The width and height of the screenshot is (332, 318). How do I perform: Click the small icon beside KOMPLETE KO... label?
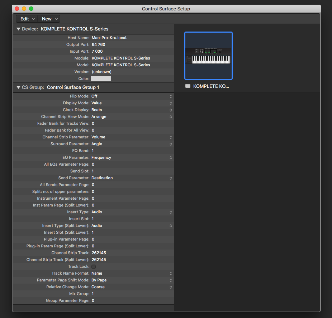(x=188, y=86)
